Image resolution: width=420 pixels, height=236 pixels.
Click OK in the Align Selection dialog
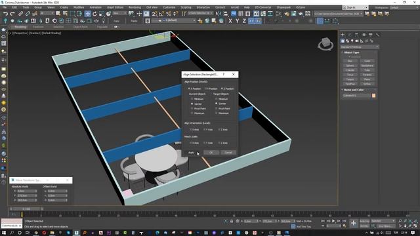211,153
